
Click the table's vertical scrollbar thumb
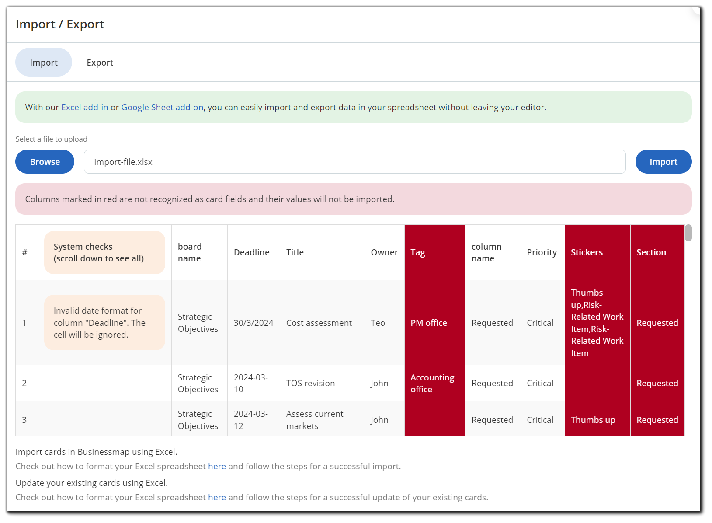[x=688, y=233]
